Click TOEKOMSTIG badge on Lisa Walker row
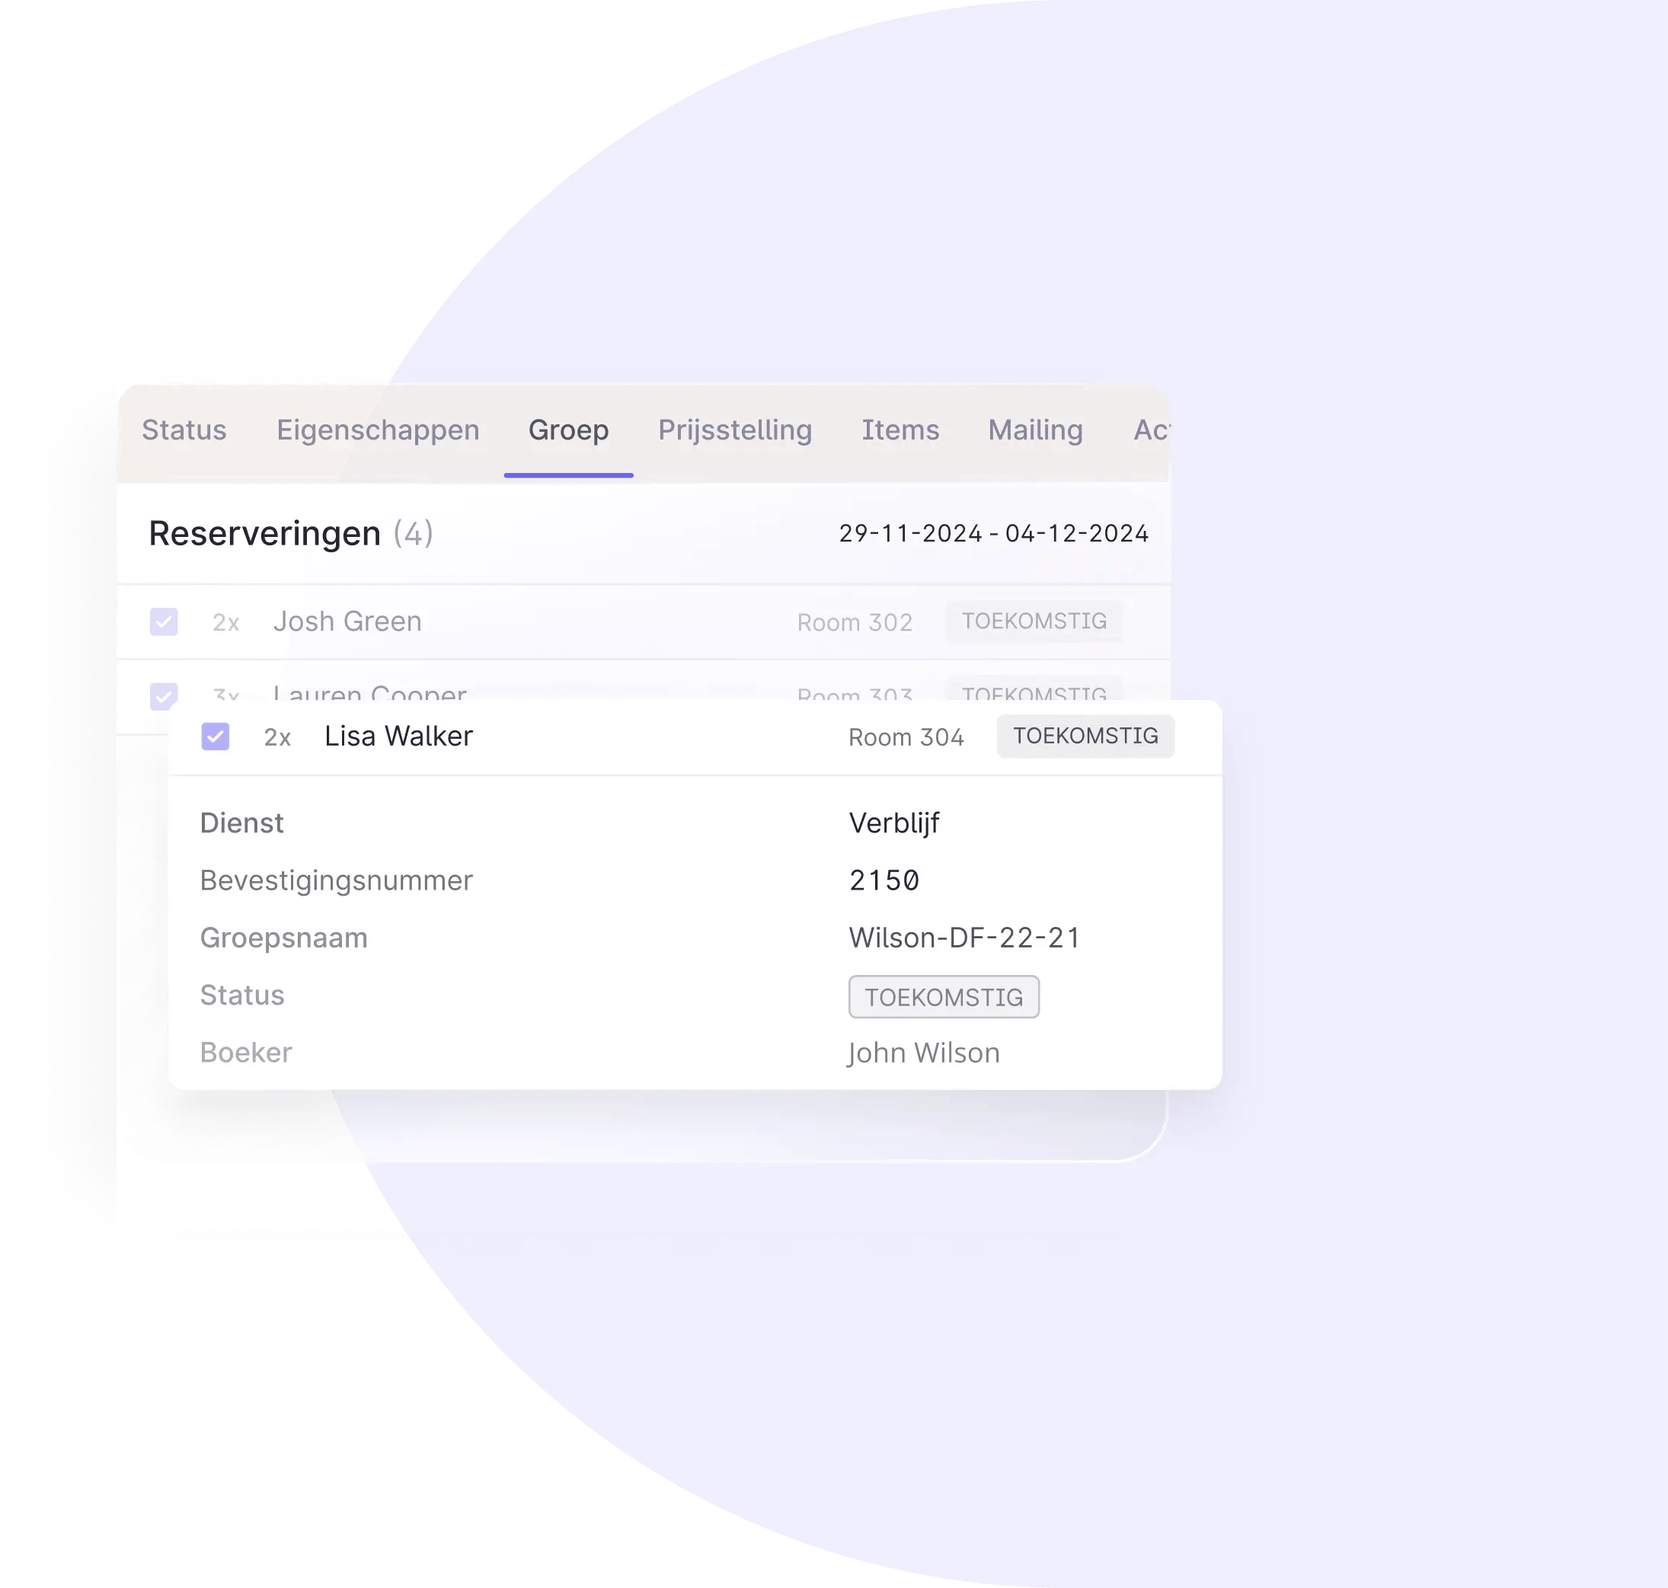The width and height of the screenshot is (1668, 1588). point(1085,734)
